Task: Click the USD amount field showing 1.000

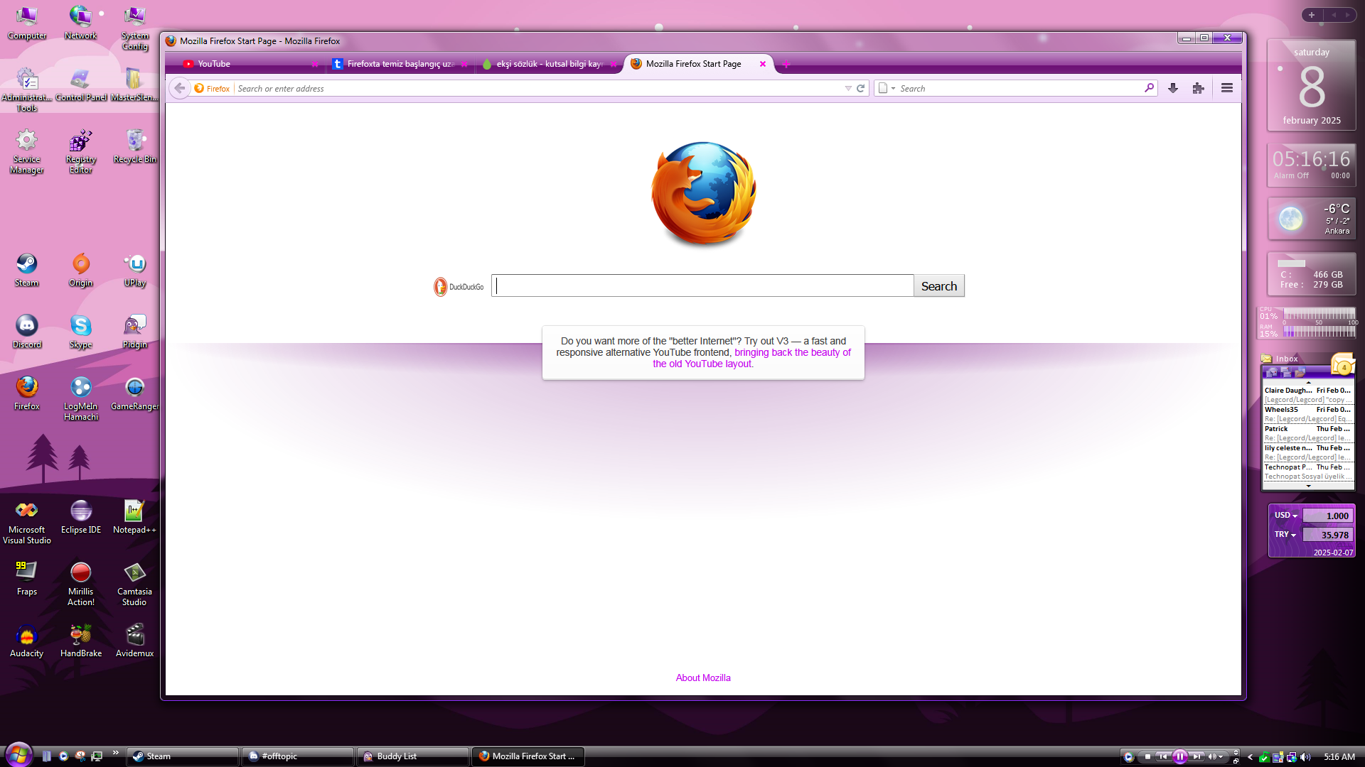Action: pos(1327,516)
